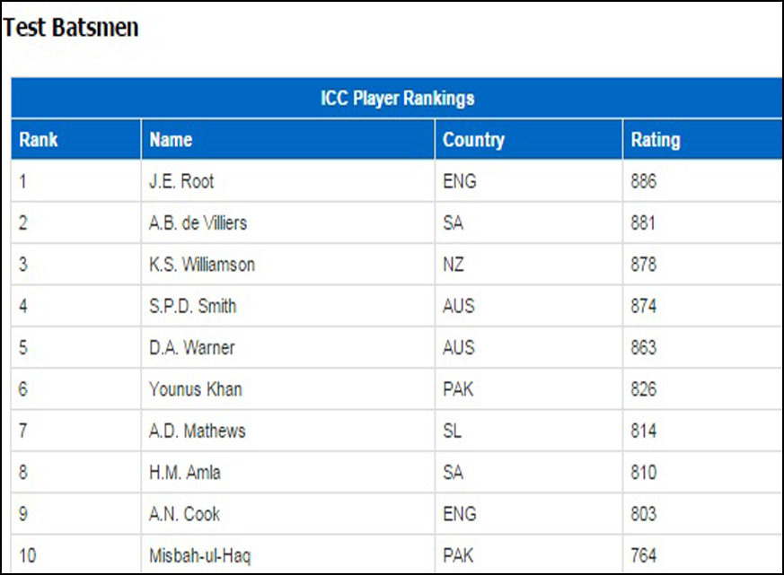Click H.M. Amla name cell
The height and width of the screenshot is (575, 784).
[x=288, y=472]
